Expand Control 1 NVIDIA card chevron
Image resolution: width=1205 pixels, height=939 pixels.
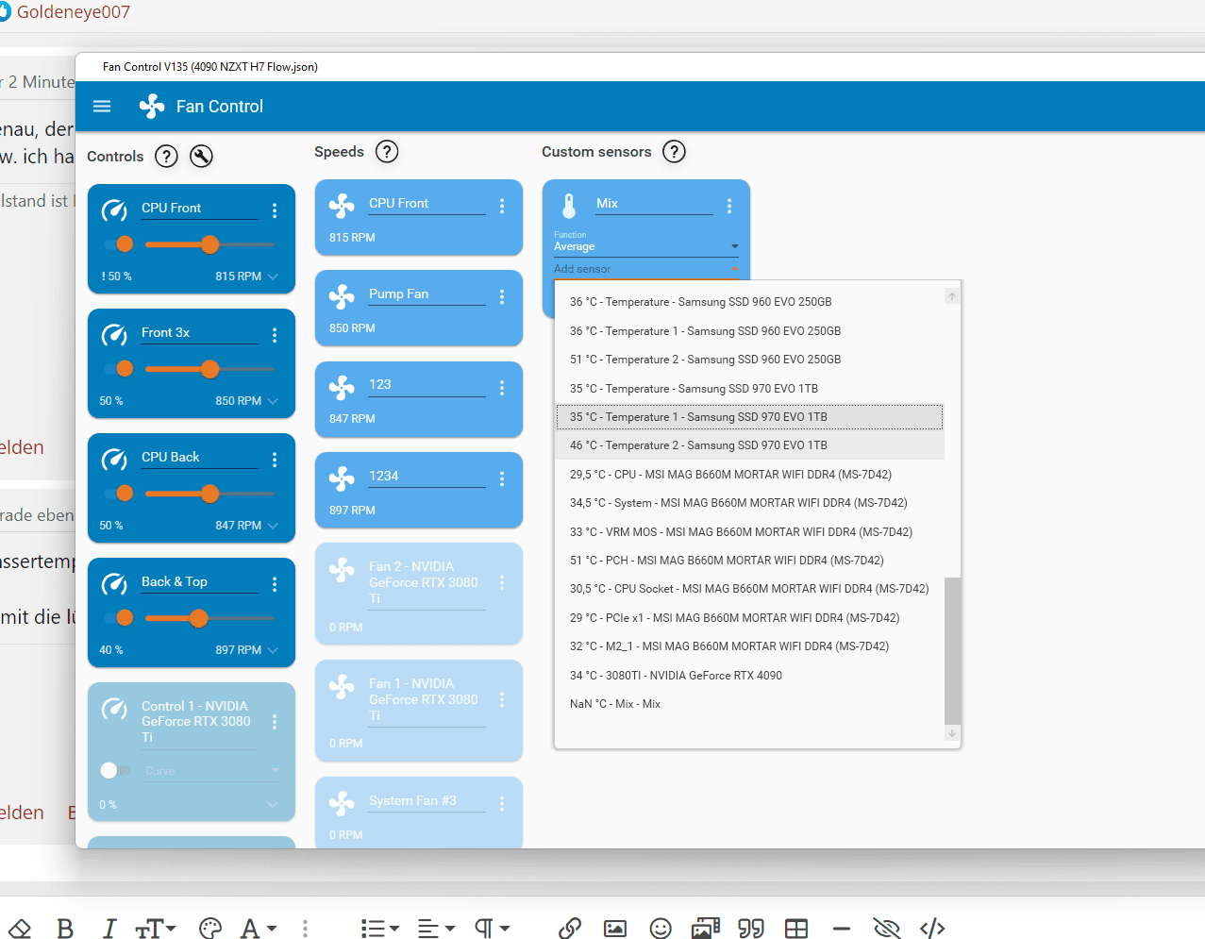pyautogui.click(x=273, y=805)
